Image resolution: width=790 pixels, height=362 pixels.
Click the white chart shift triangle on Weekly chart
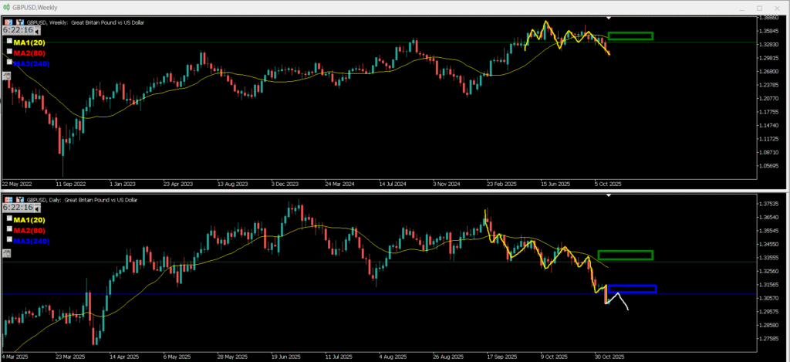click(x=609, y=17)
